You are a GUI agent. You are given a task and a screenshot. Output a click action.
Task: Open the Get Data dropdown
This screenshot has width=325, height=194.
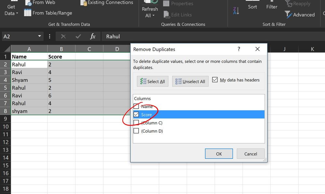point(11,9)
